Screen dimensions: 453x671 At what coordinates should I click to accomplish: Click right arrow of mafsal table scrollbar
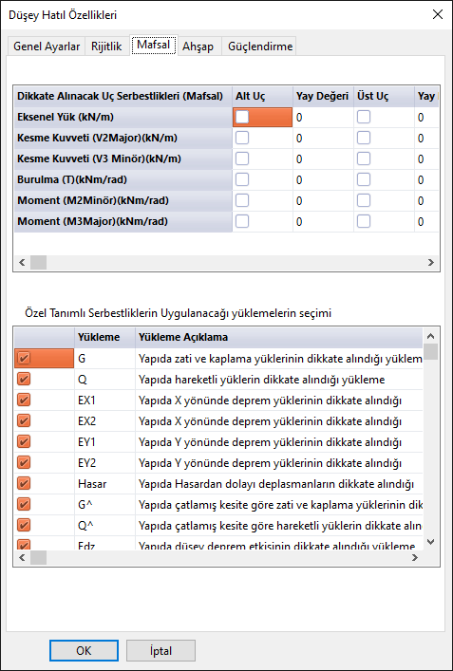(431, 262)
